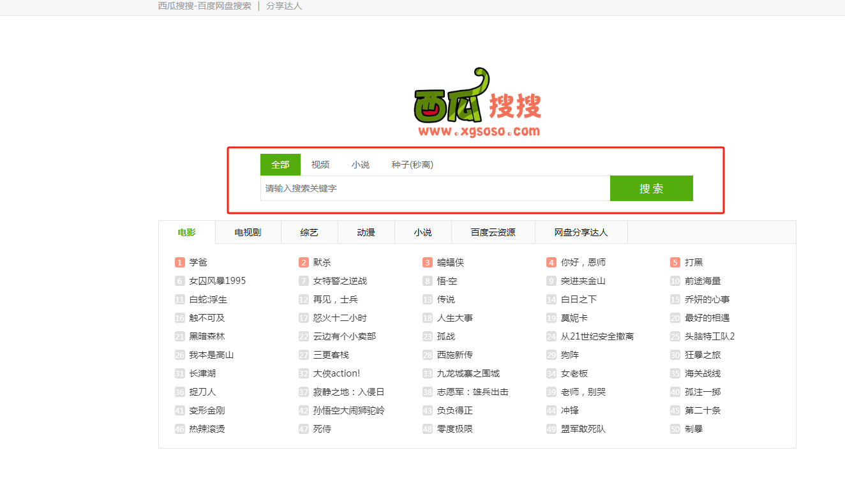
Task: Switch to the 电视剧 category tab
Action: coord(248,232)
